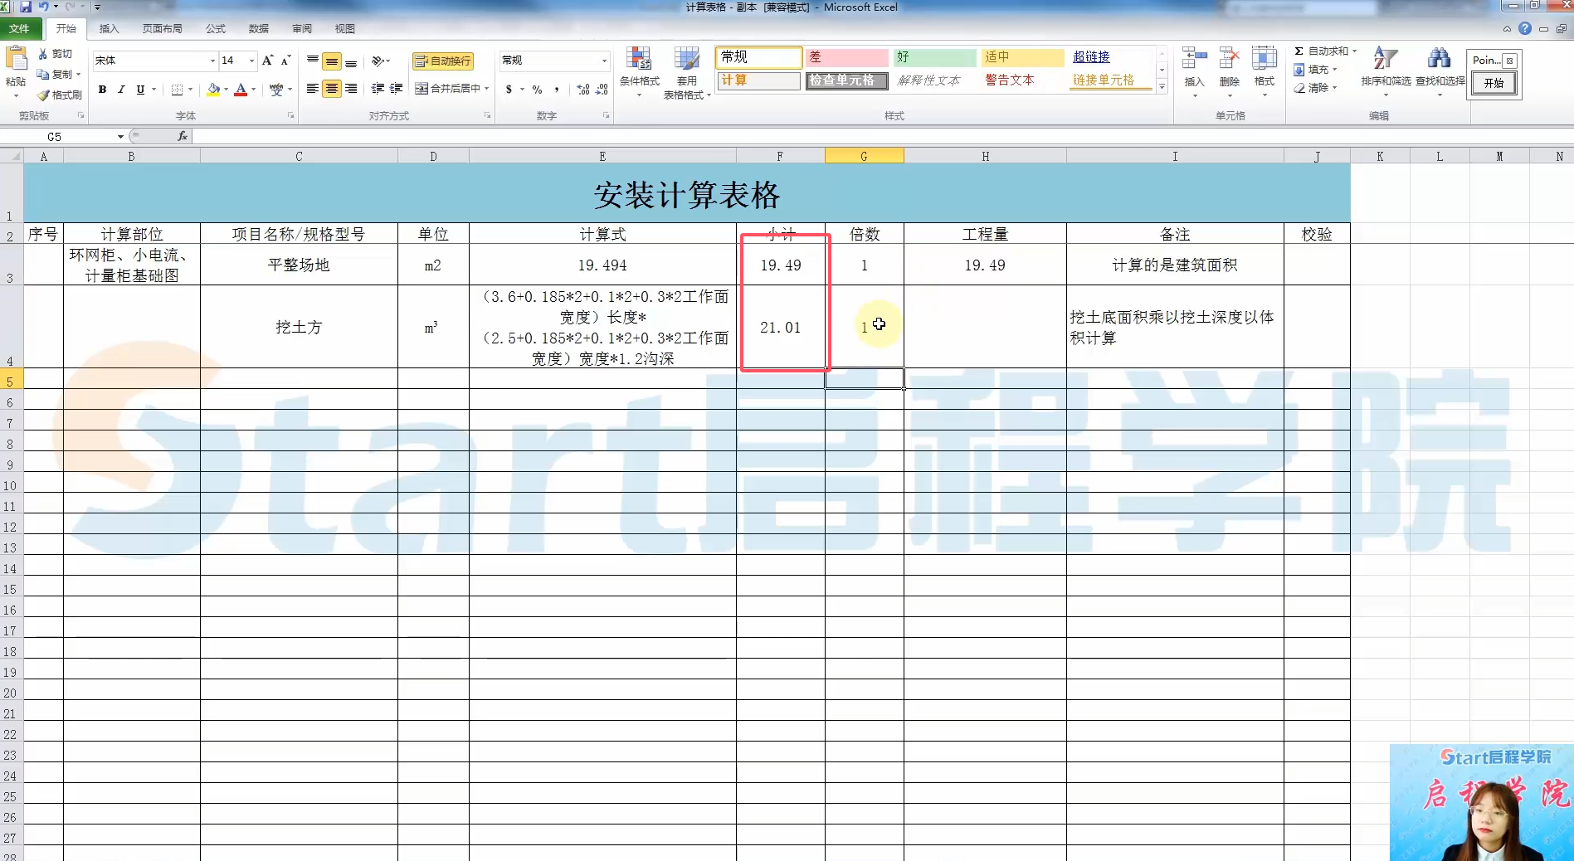Viewport: 1574px width, 861px height.
Task: Apply red font color A
Action: 241,90
